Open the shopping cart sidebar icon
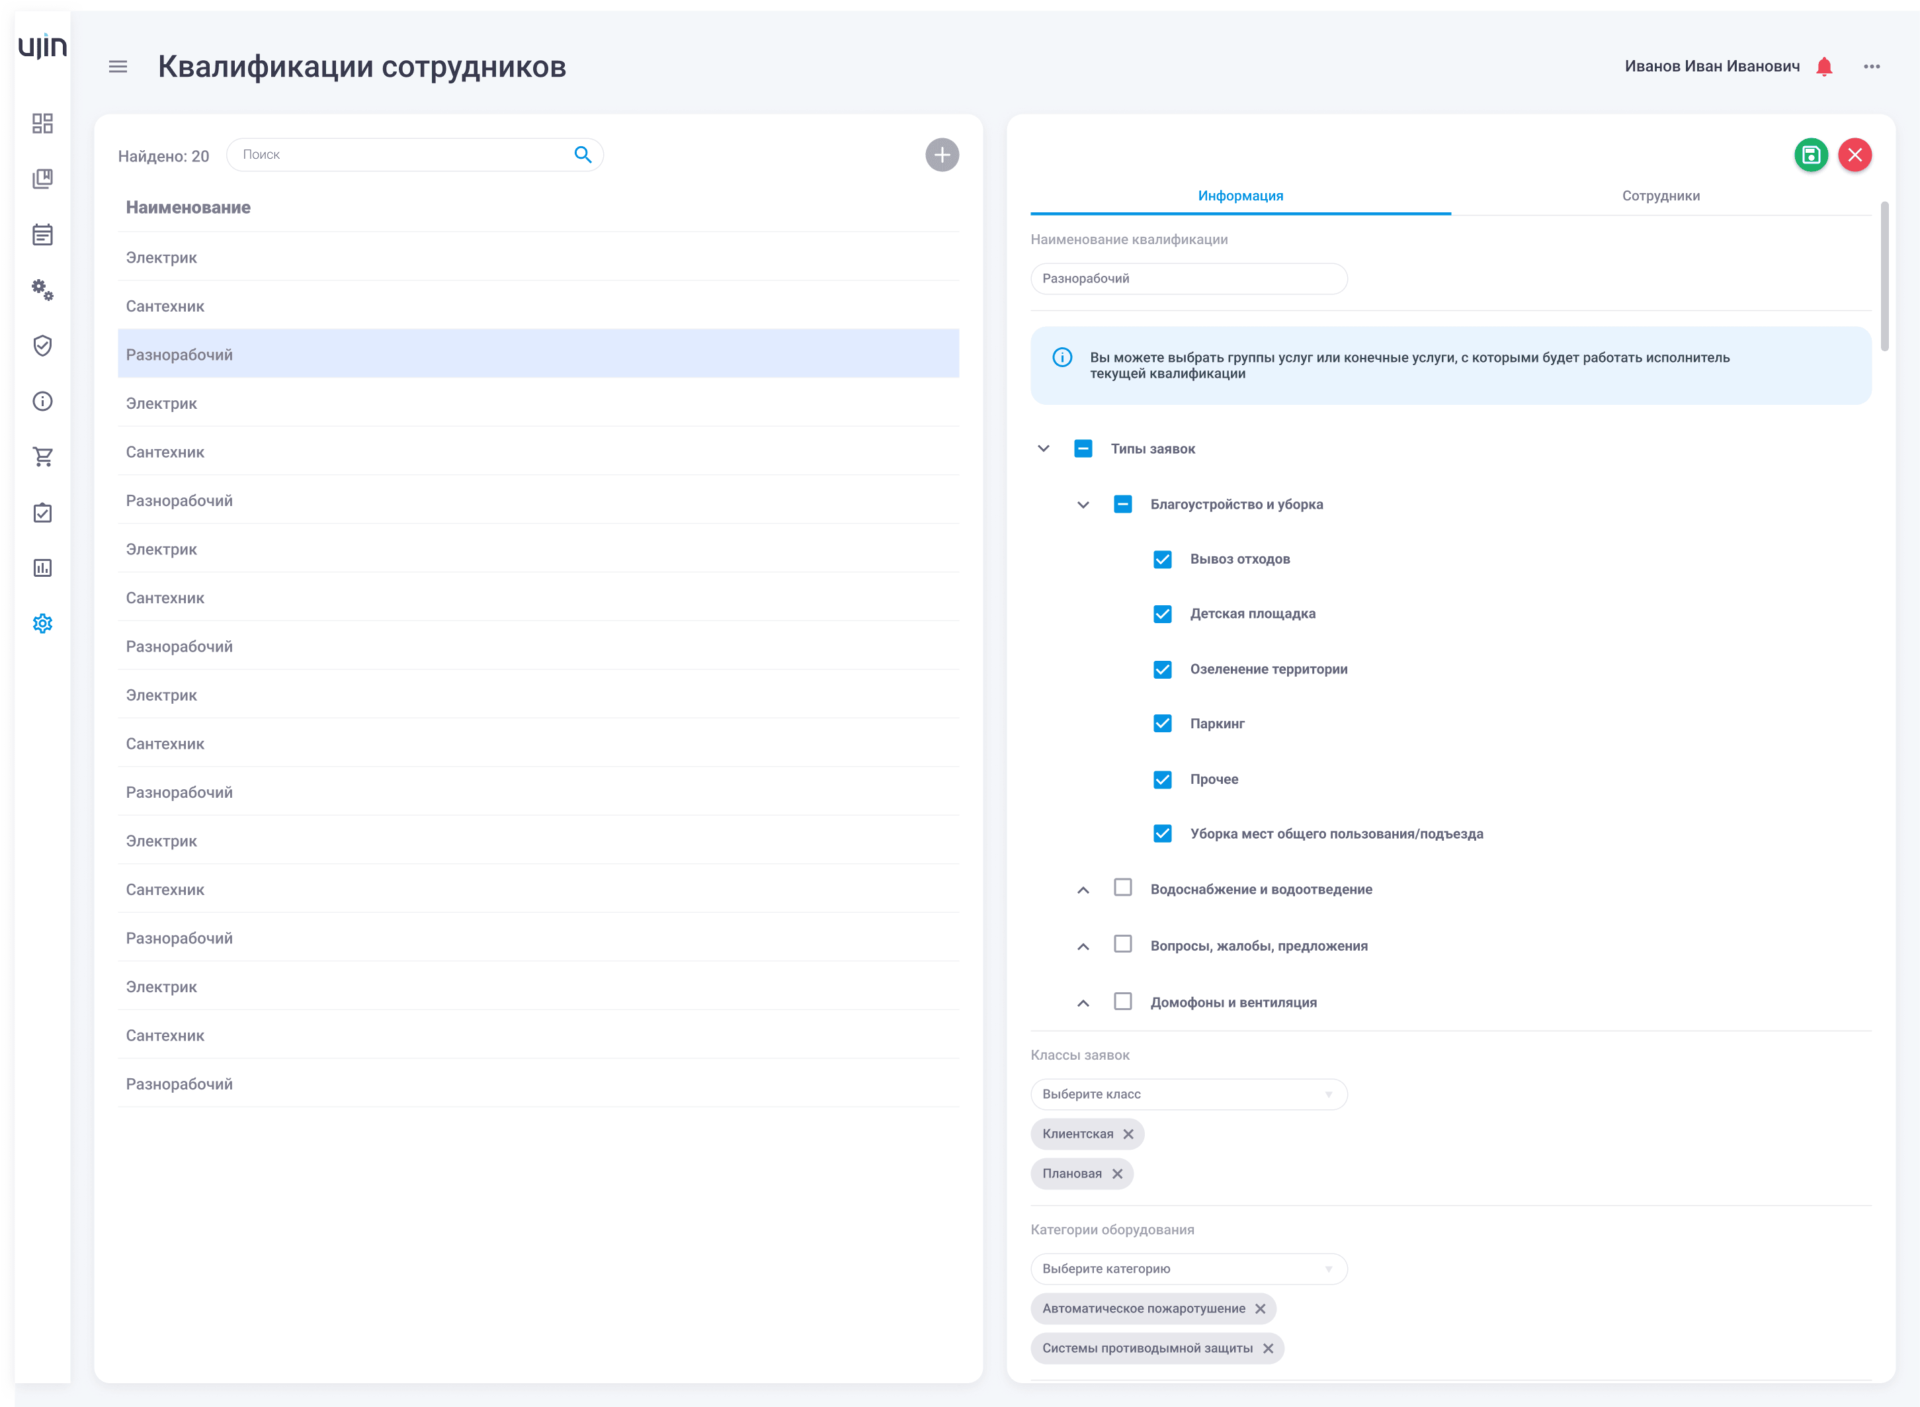 point(42,456)
